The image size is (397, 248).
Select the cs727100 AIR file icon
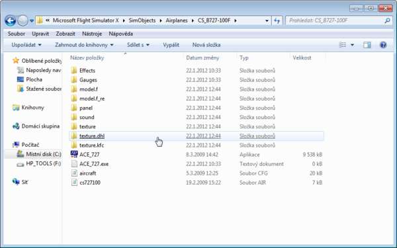click(x=74, y=183)
